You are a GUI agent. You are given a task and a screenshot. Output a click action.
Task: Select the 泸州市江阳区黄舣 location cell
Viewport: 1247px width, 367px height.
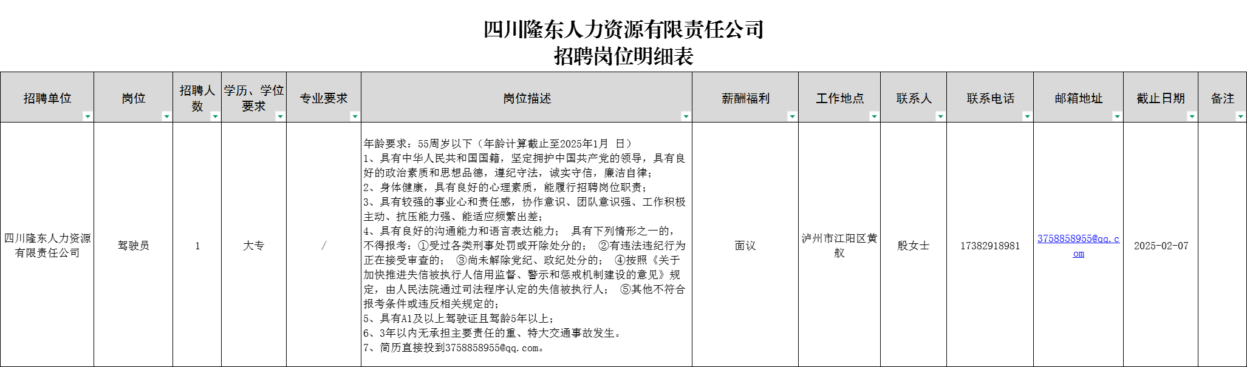(839, 246)
